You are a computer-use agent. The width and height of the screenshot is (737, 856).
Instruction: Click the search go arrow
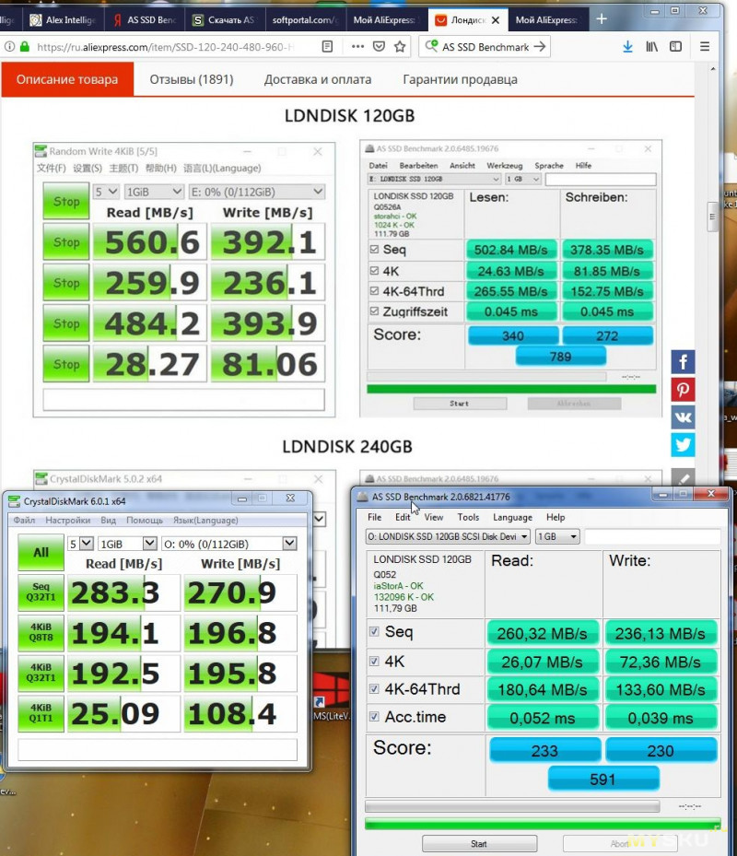point(539,47)
